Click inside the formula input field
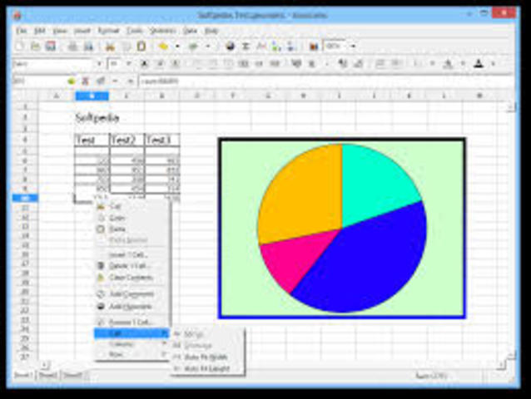 pos(324,81)
